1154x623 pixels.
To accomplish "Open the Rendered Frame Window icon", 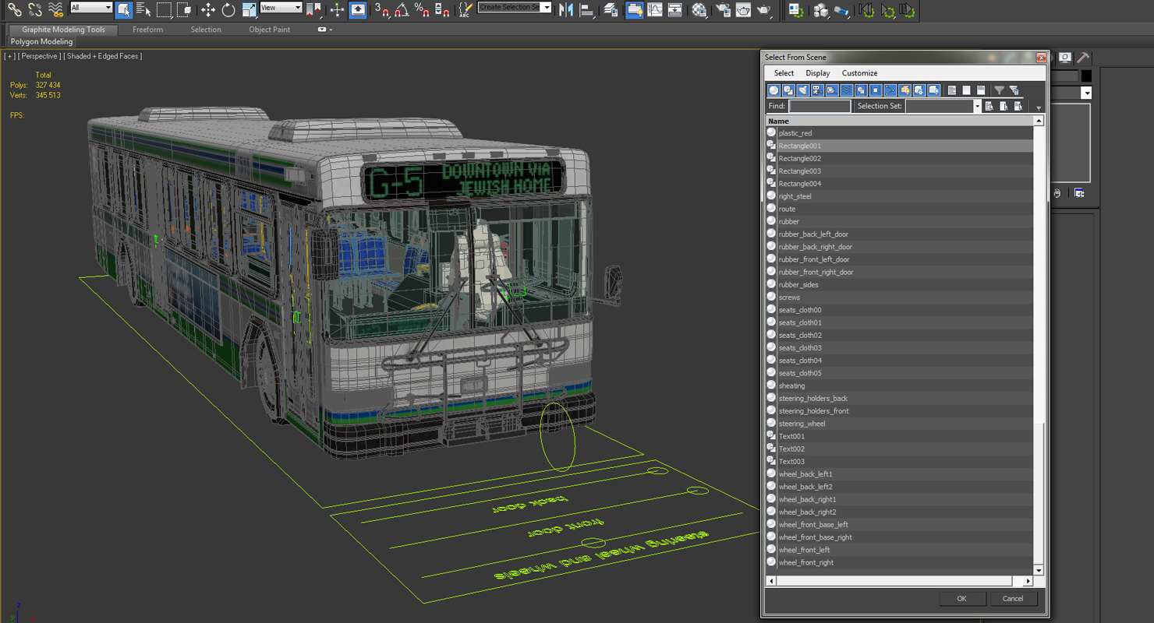I will coord(744,9).
